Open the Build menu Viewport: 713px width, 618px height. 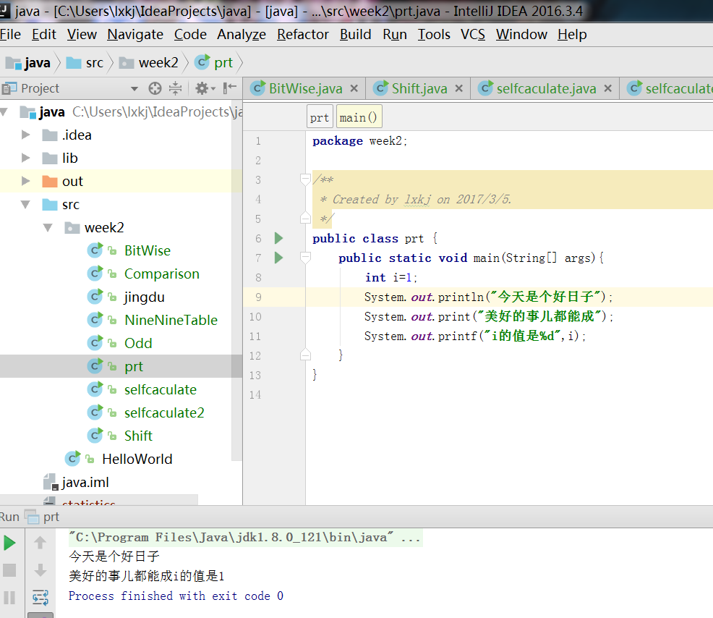(x=356, y=35)
